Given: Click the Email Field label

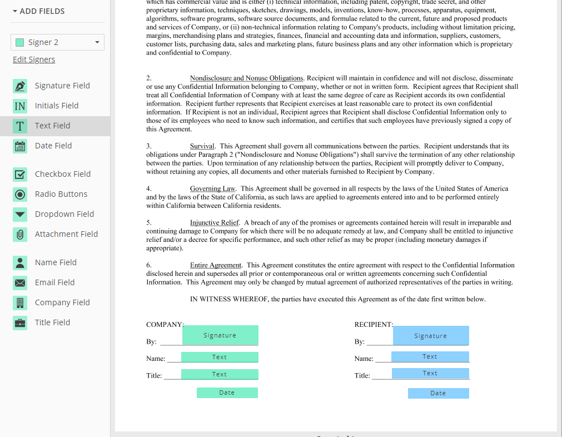Looking at the screenshot, I should (55, 283).
